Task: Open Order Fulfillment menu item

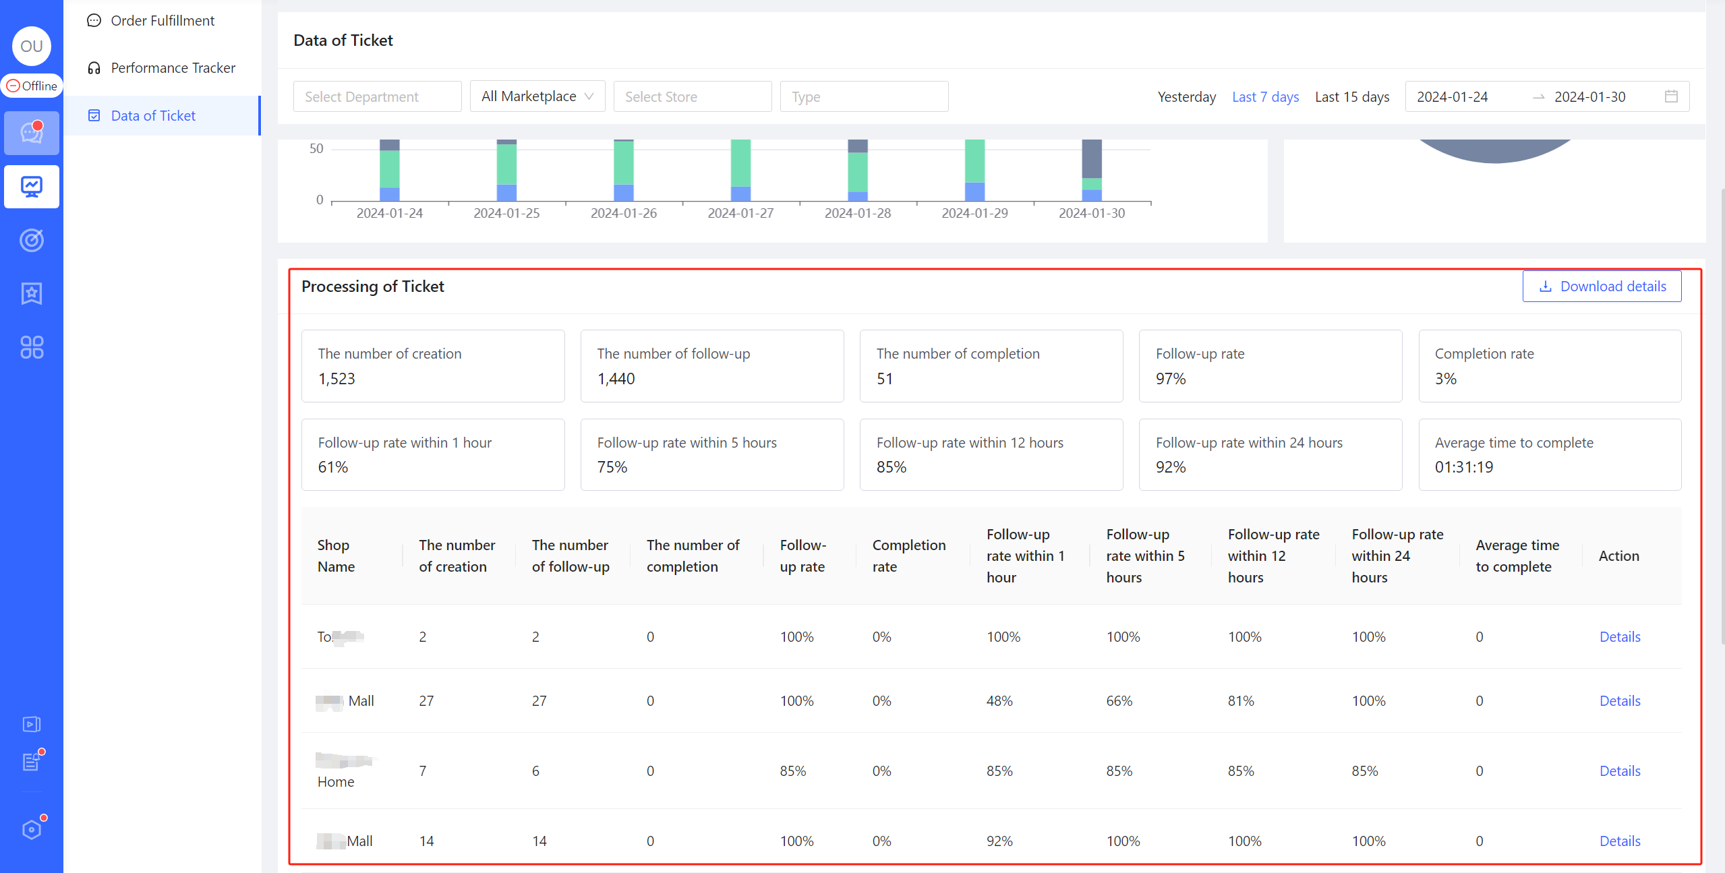Action: click(162, 21)
